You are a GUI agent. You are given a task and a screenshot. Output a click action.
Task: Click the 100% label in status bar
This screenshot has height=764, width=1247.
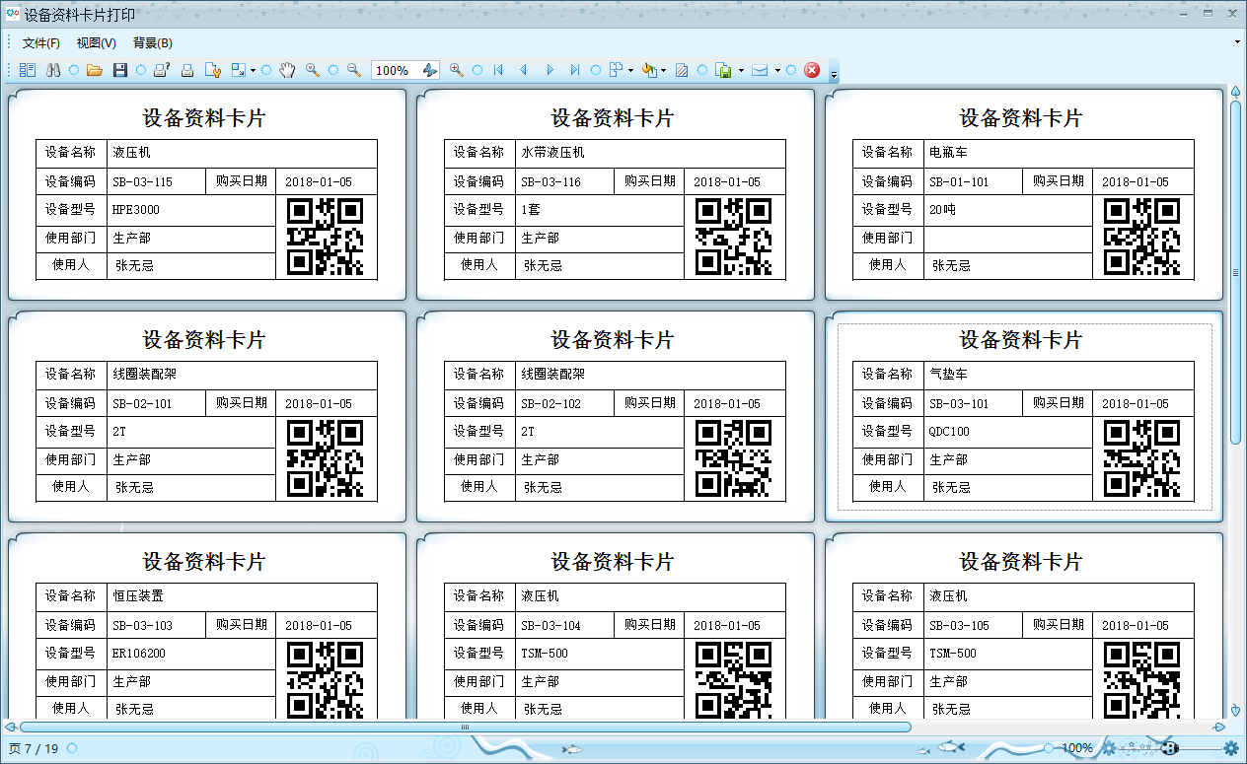tap(1077, 748)
